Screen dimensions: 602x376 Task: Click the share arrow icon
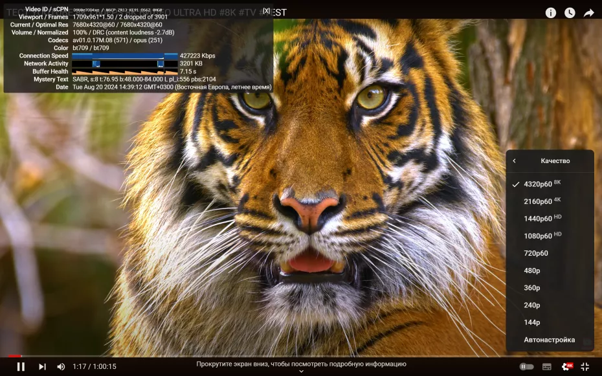click(588, 13)
